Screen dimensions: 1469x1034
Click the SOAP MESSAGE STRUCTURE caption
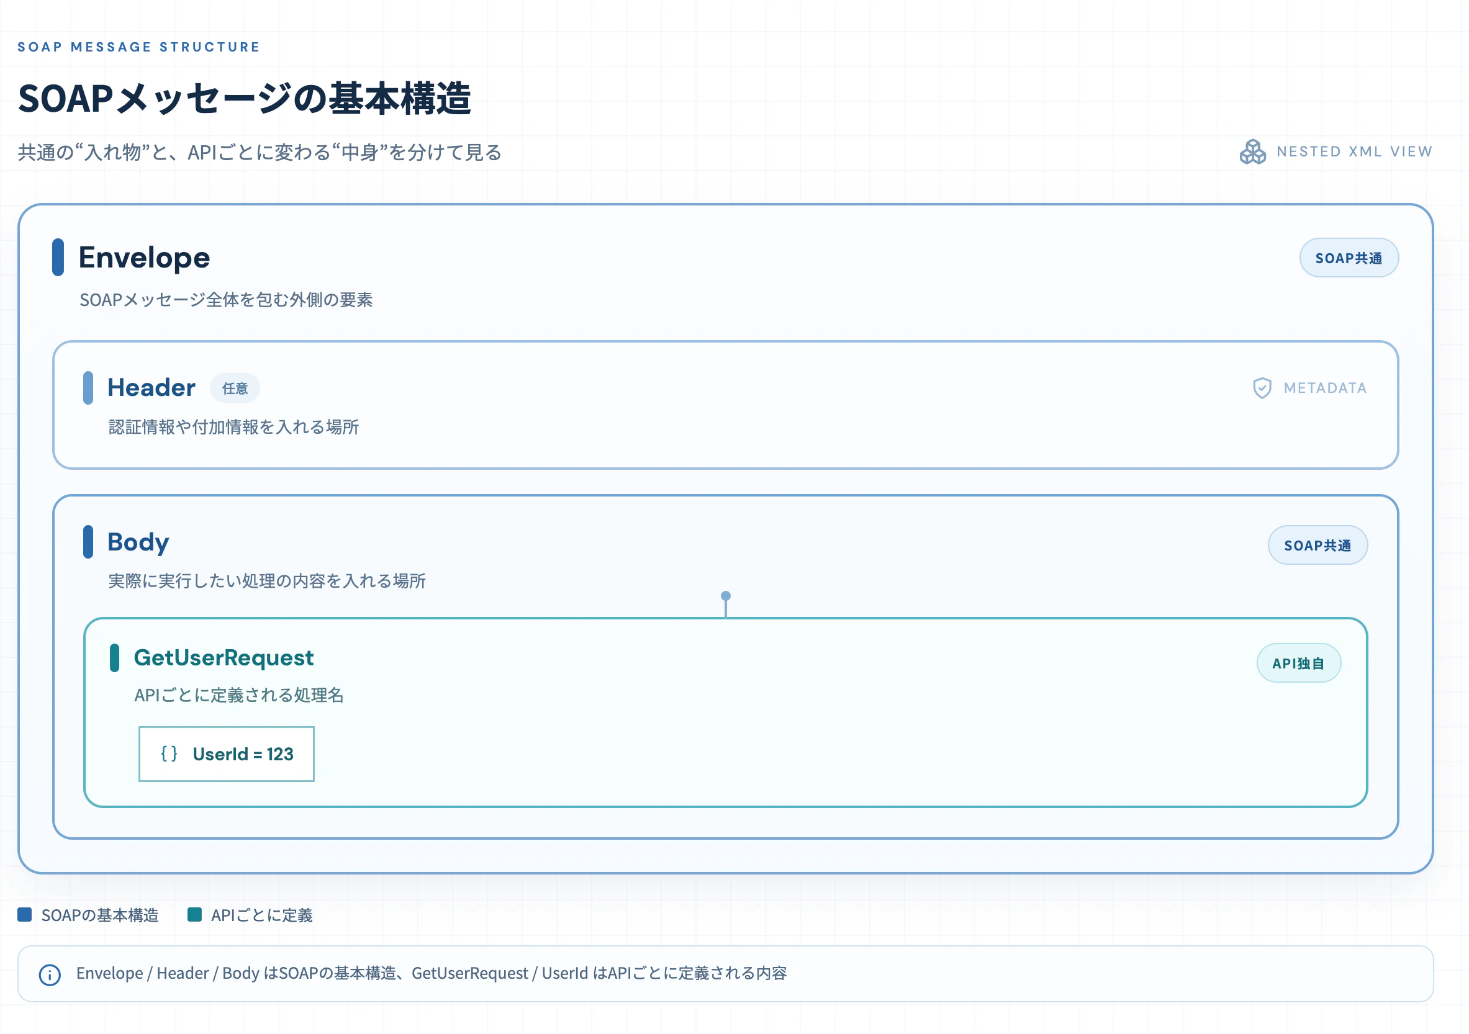[x=139, y=47]
